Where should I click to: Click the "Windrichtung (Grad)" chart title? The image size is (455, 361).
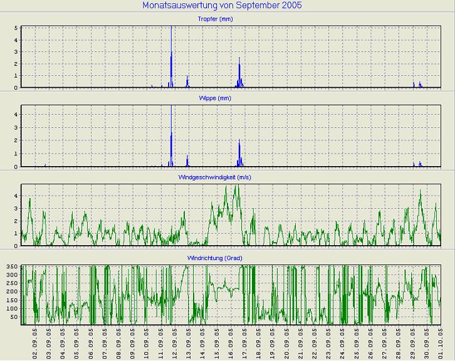point(215,258)
